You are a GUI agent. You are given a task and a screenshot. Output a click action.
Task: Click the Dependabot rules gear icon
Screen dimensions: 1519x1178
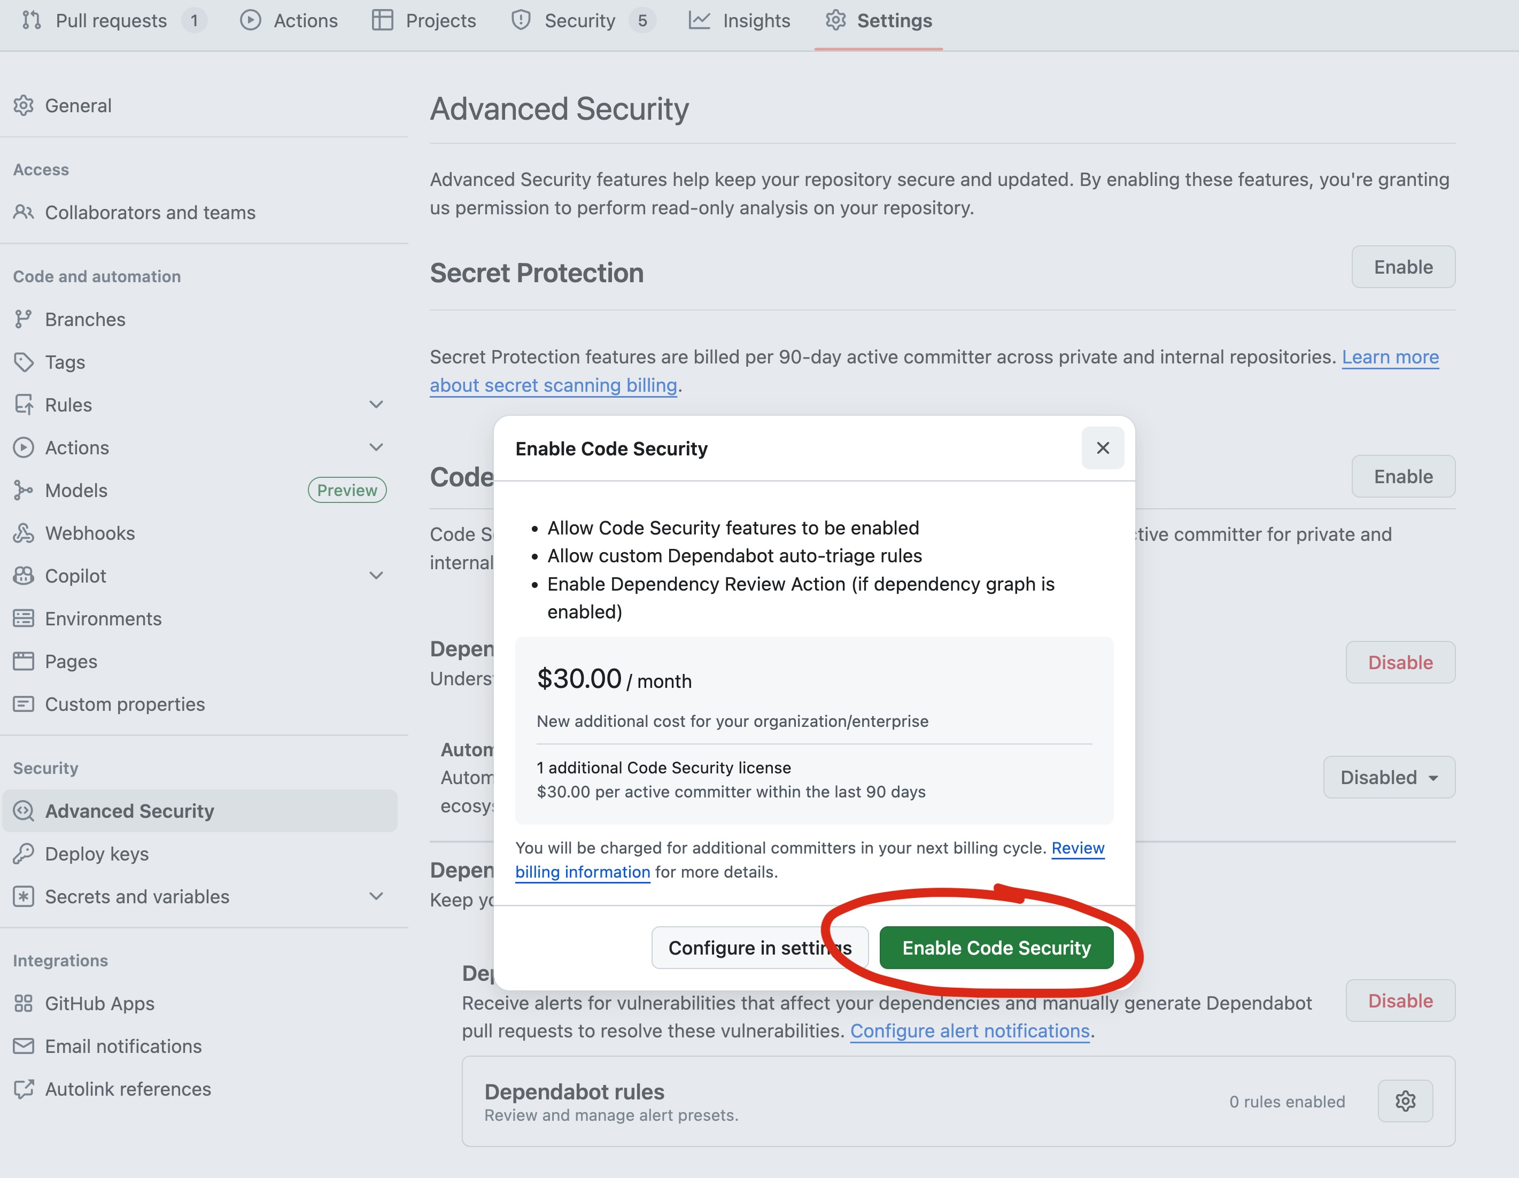[x=1405, y=1101]
